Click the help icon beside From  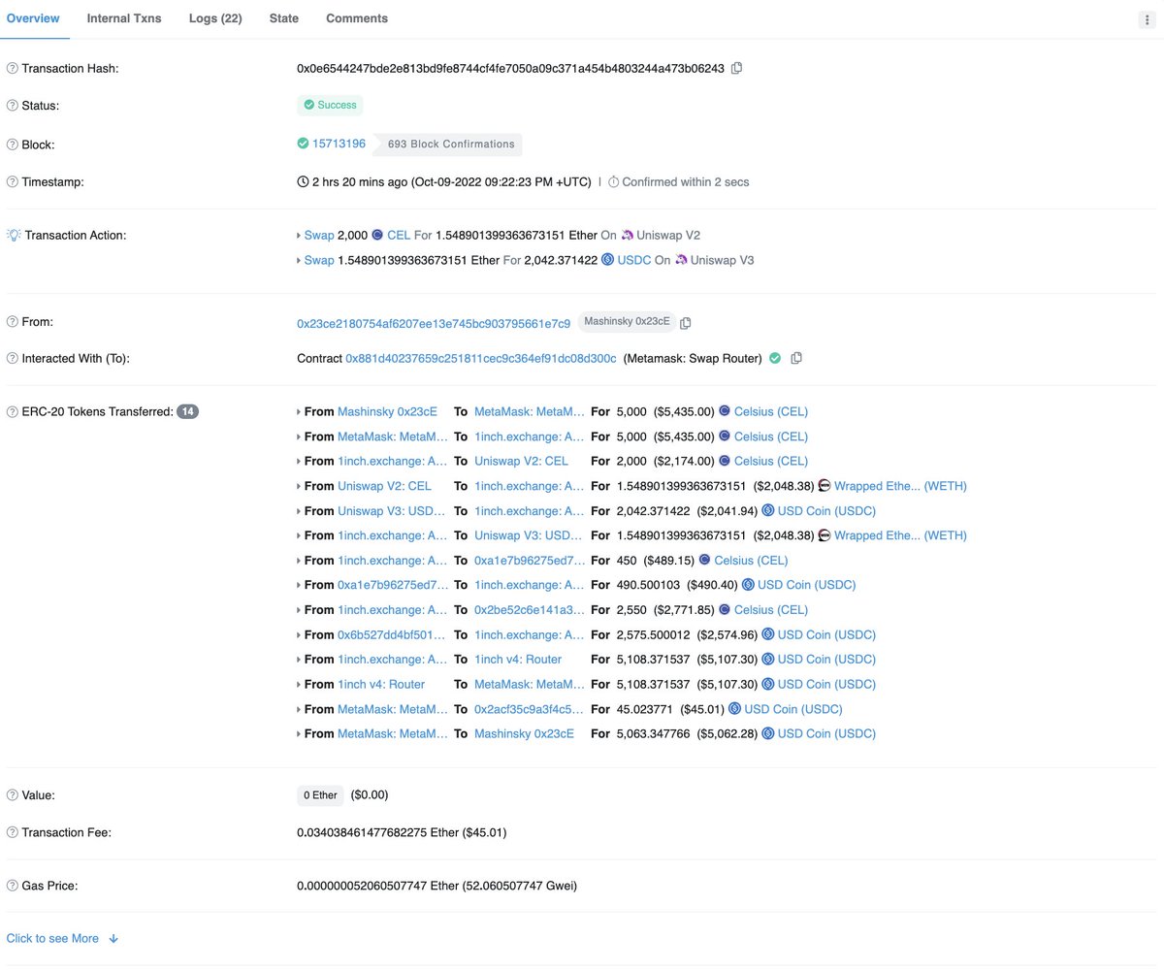(13, 321)
